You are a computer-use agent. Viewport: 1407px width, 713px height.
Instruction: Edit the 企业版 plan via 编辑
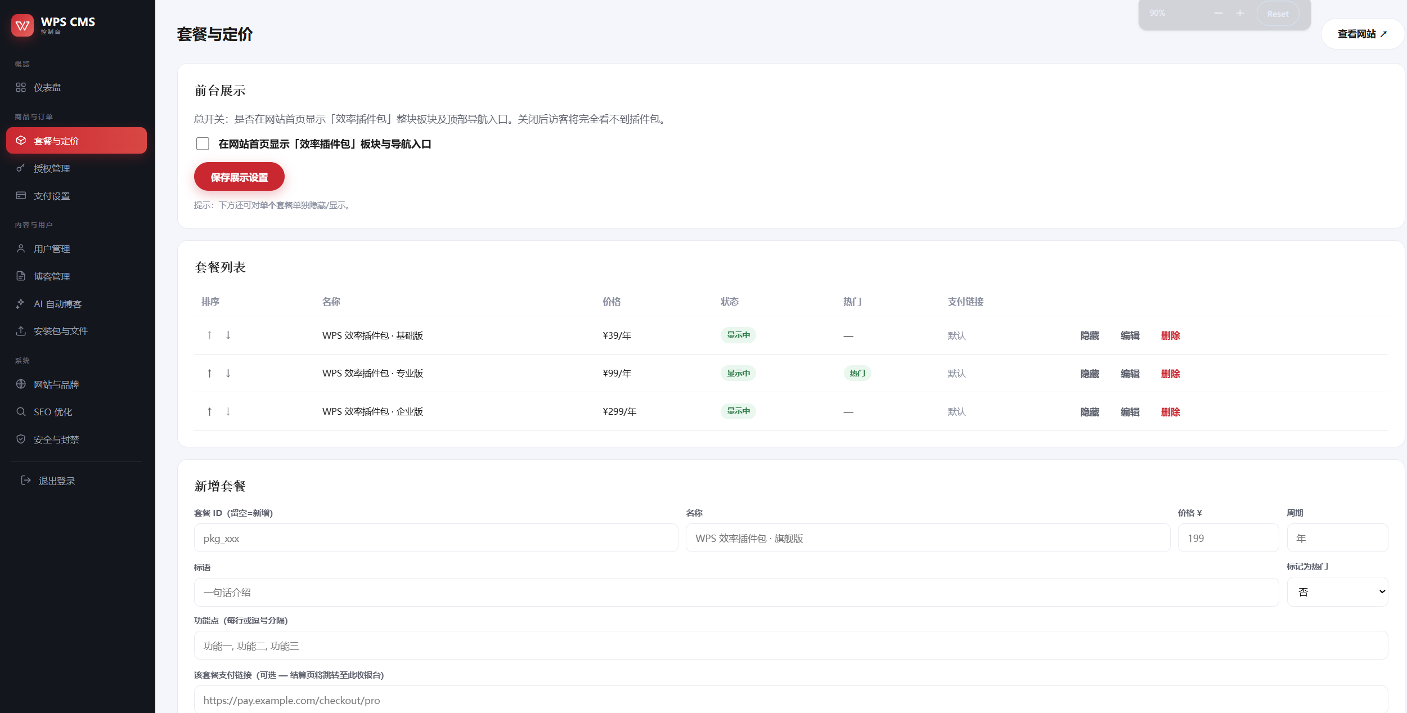point(1130,412)
